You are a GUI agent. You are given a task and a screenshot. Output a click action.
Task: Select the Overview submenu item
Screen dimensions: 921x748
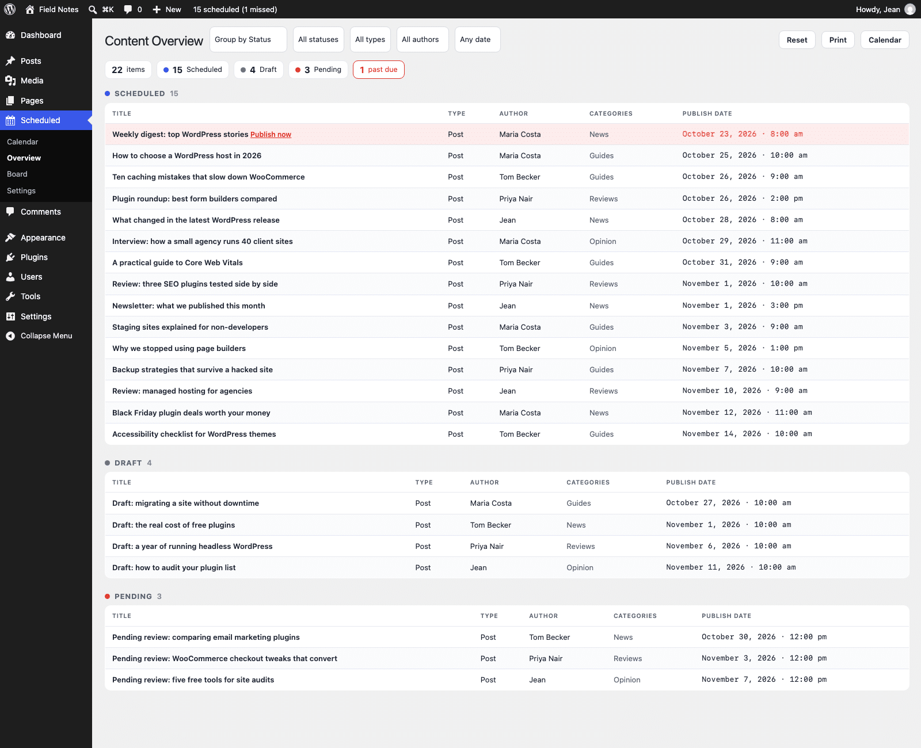click(x=24, y=158)
